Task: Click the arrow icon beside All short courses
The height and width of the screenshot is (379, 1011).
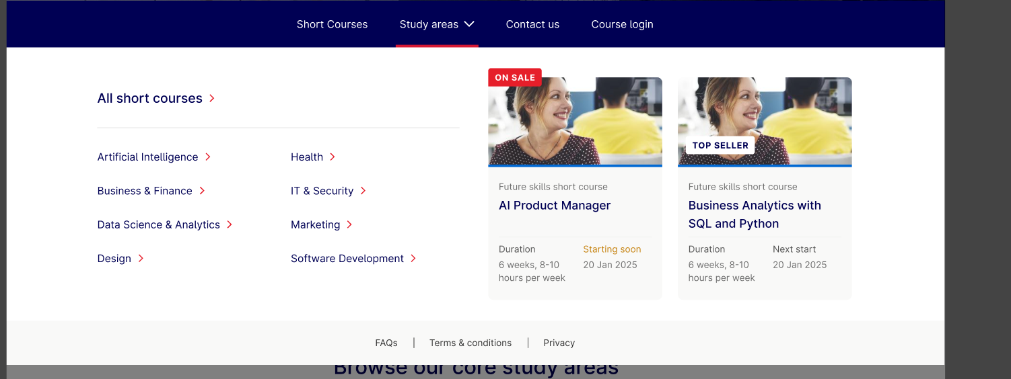Action: (x=212, y=98)
